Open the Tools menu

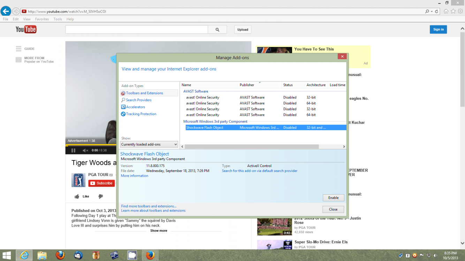point(58,19)
